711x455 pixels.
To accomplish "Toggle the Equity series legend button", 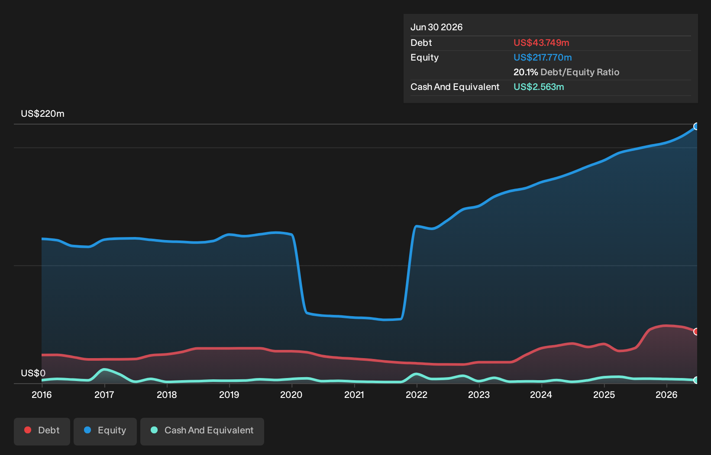I will click(105, 431).
